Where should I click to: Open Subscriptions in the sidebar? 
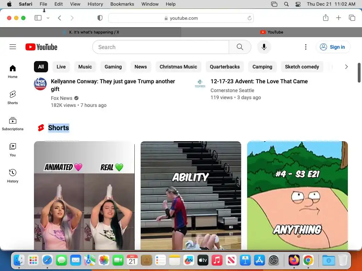13,124
